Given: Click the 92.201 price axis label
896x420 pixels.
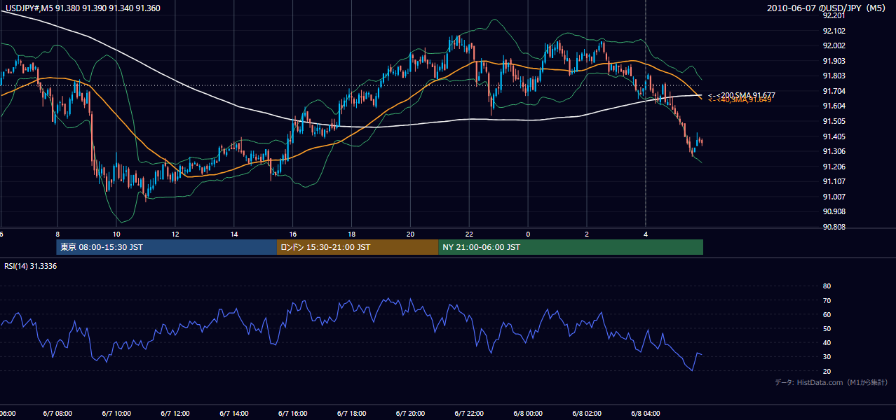Looking at the screenshot, I should 836,15.
